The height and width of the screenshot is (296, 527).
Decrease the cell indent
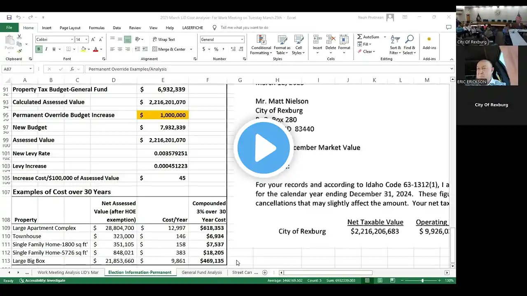coord(138,49)
